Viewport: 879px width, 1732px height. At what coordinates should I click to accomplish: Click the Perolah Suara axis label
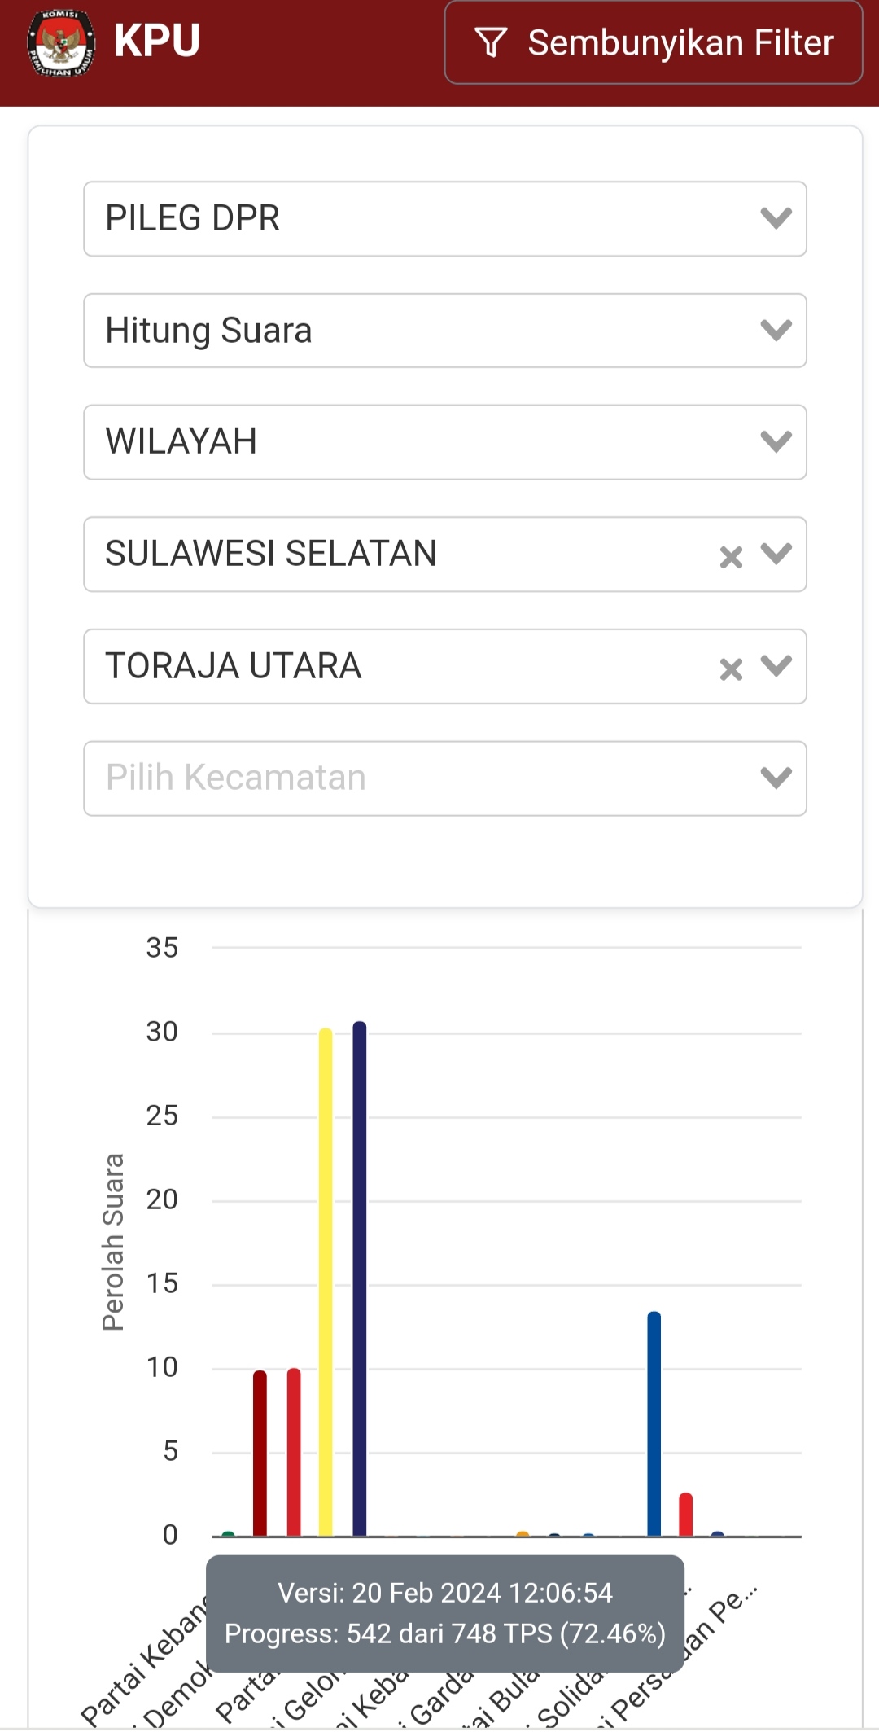point(113,1243)
